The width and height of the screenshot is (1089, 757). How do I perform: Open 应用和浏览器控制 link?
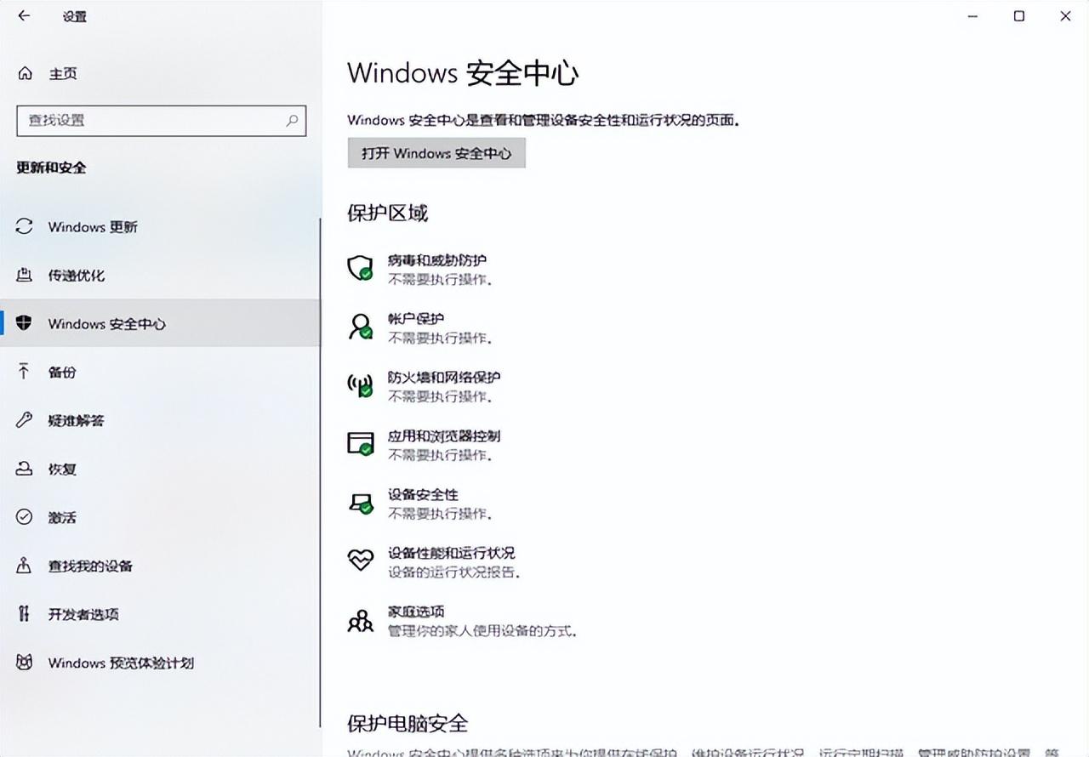(x=444, y=436)
